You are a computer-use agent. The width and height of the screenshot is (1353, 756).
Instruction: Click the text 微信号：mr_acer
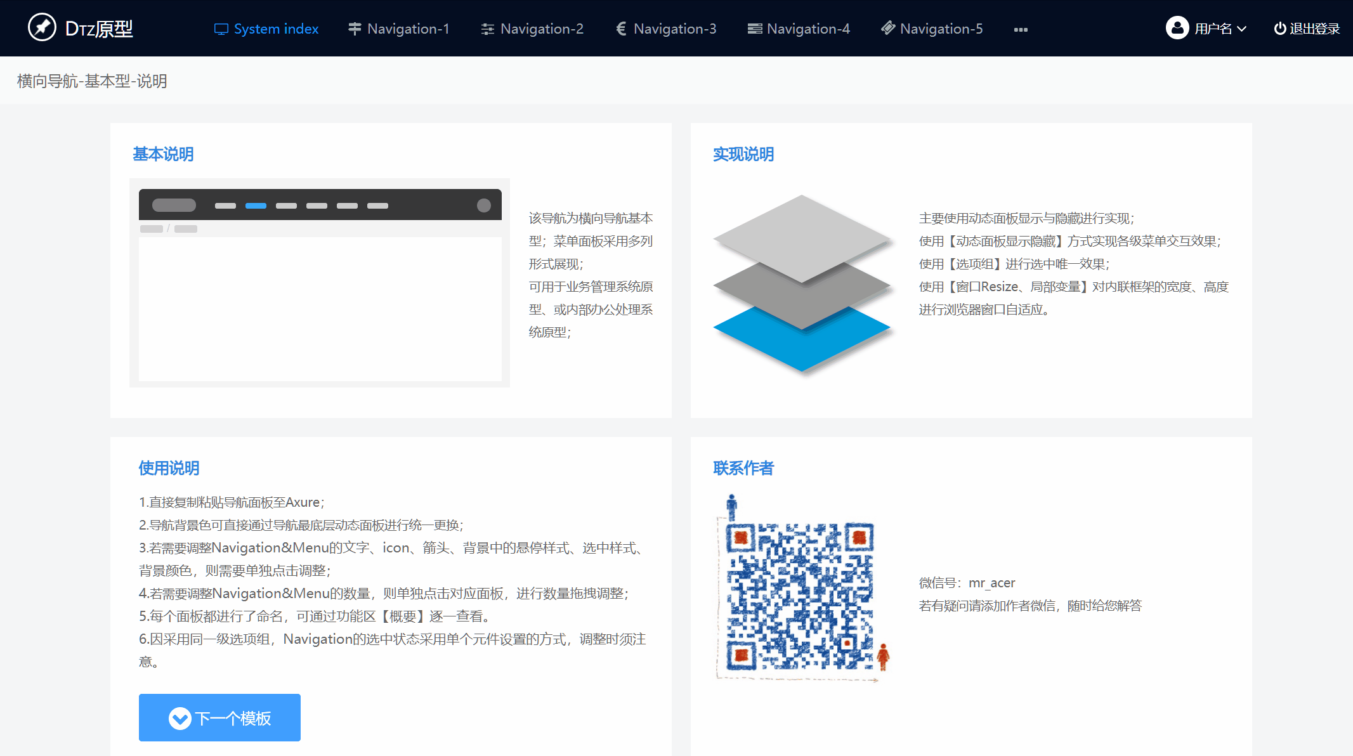[x=967, y=583]
